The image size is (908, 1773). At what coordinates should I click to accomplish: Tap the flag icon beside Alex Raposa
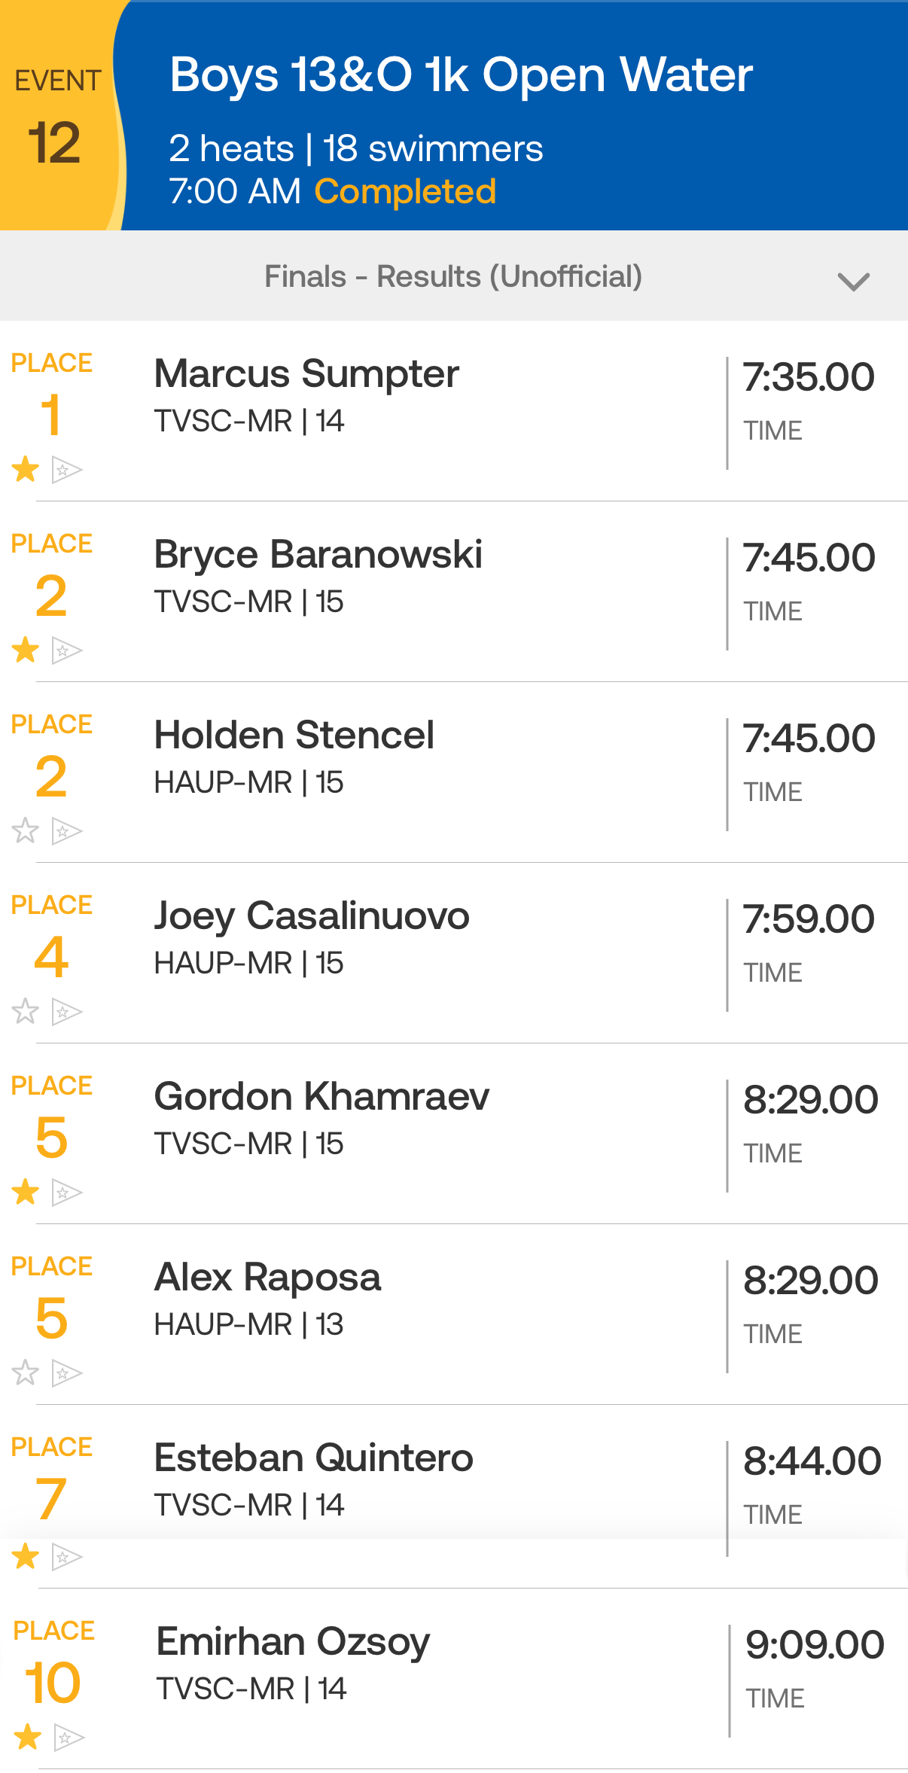coord(66,1373)
